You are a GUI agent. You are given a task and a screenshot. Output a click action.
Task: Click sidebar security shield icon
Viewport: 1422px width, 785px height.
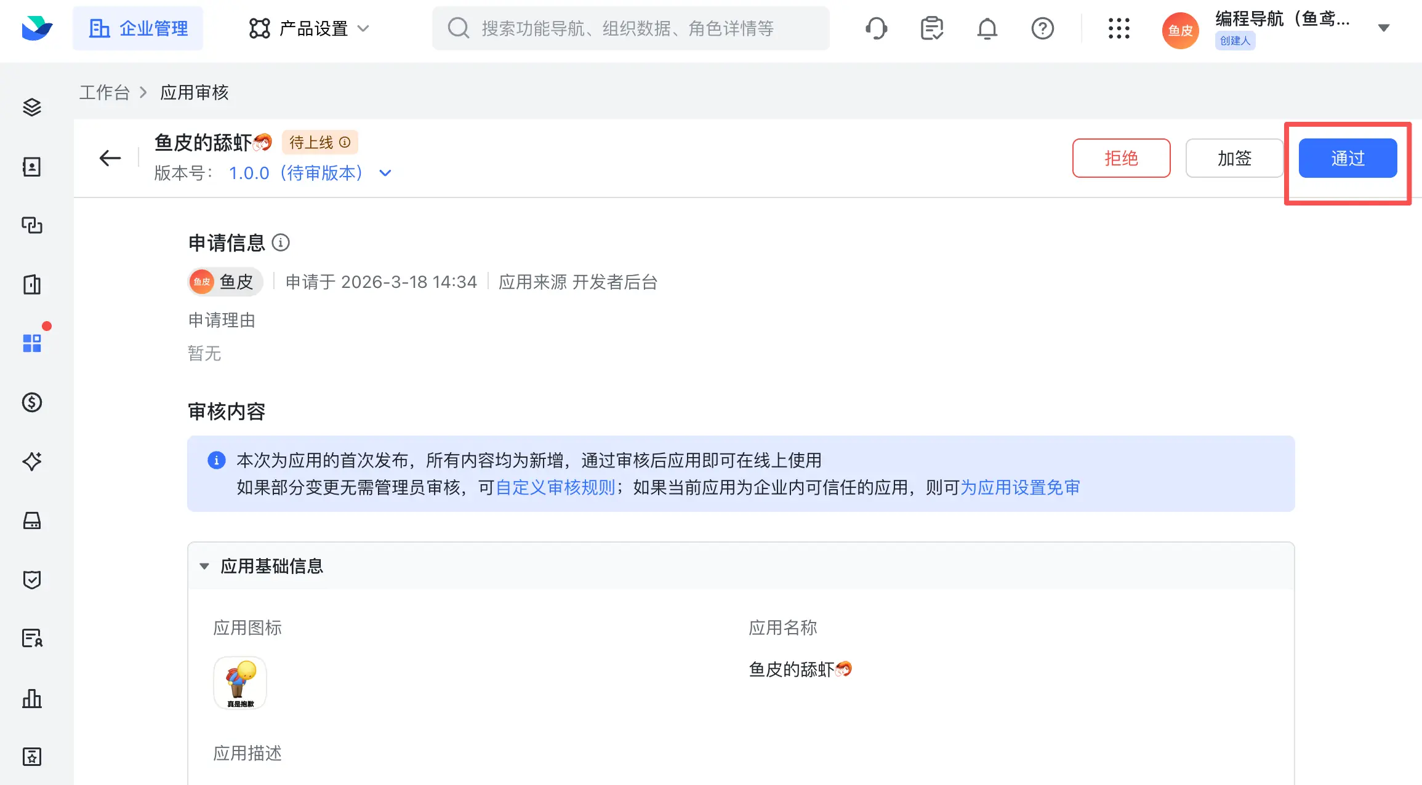click(x=32, y=580)
